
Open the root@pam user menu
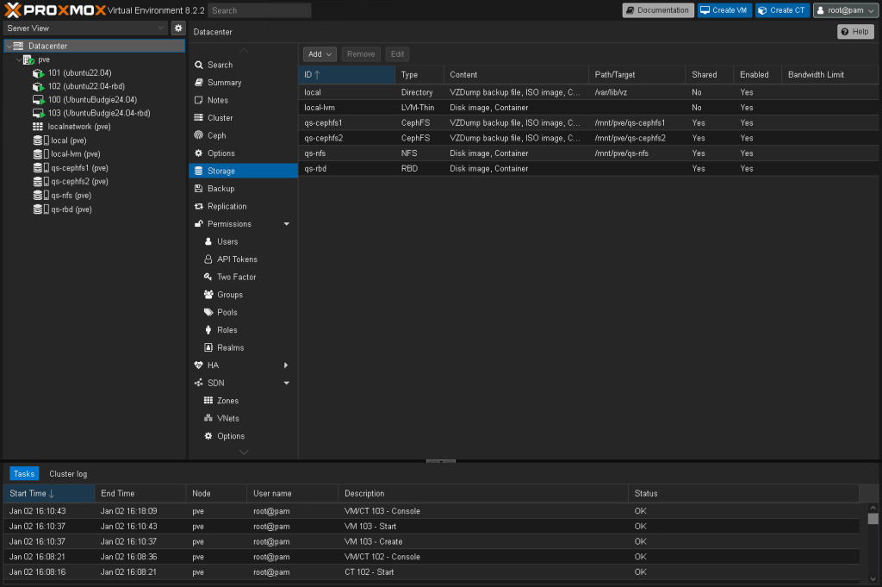[x=845, y=10]
